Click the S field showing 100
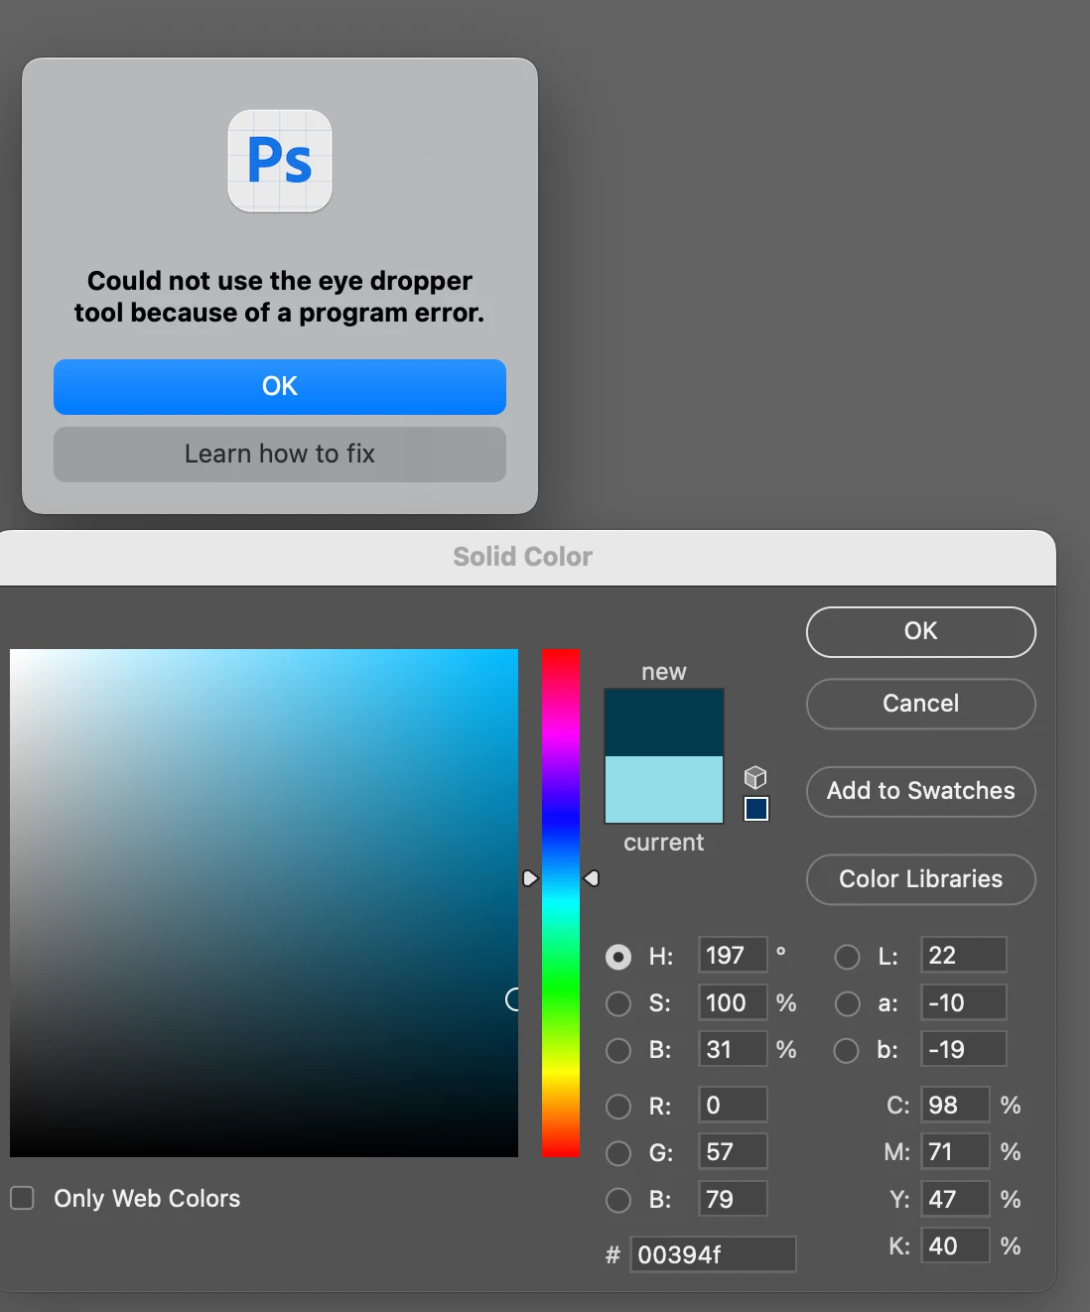This screenshot has height=1312, width=1090. pyautogui.click(x=733, y=1002)
